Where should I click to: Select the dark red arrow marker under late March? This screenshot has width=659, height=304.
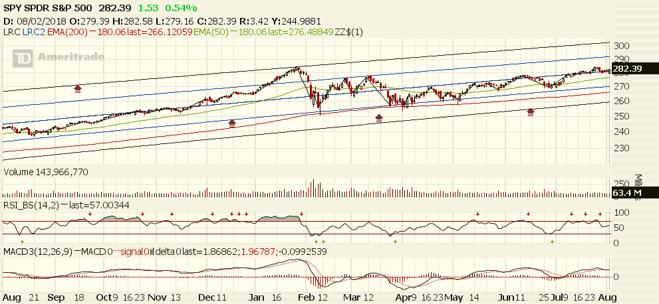click(x=379, y=118)
